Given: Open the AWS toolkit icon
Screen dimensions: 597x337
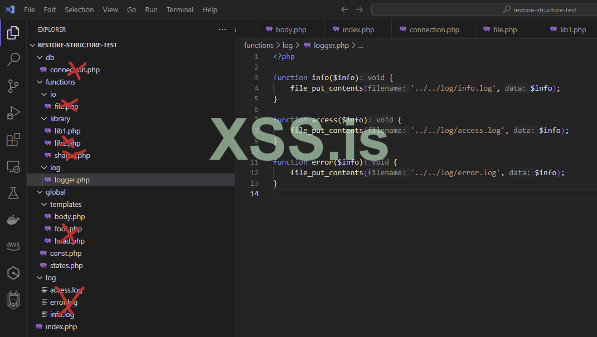Looking at the screenshot, I should [x=13, y=246].
